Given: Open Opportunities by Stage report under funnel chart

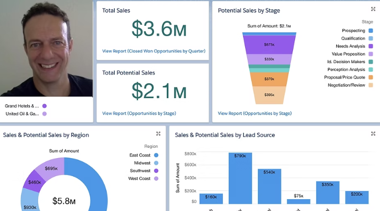Looking at the screenshot, I should (255, 113).
